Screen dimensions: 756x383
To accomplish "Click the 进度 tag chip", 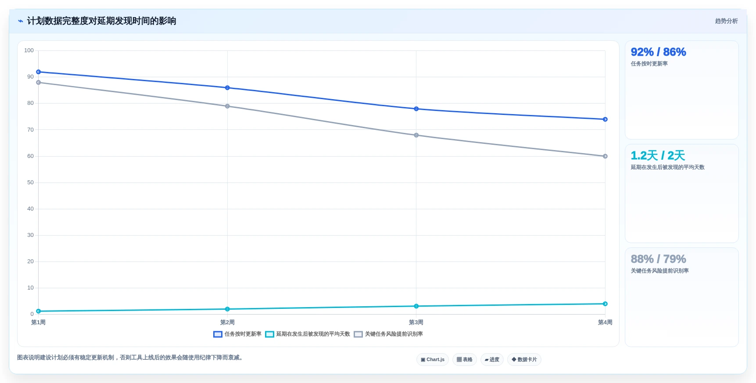I will (492, 360).
